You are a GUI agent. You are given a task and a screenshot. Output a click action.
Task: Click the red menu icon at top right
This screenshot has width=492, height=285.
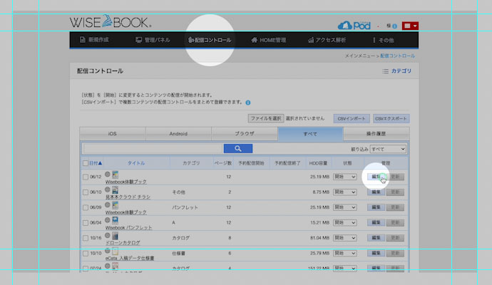pos(410,26)
